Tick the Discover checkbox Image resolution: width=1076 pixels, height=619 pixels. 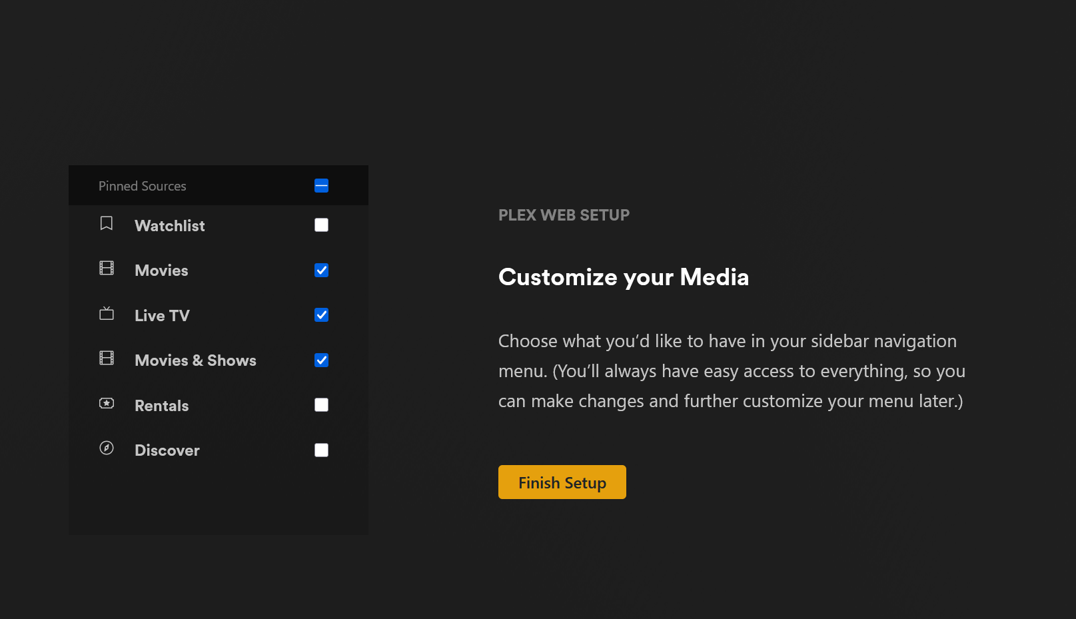click(x=321, y=450)
